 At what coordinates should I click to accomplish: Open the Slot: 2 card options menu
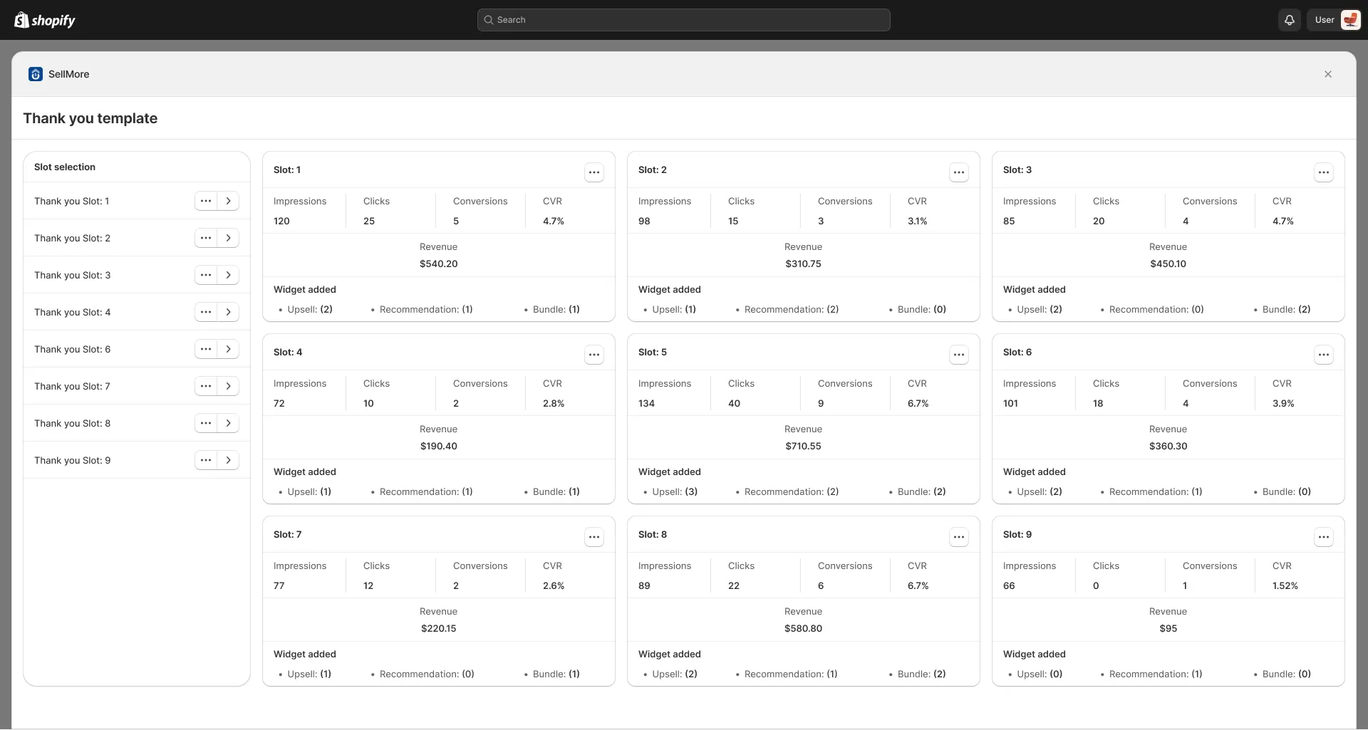coord(959,172)
